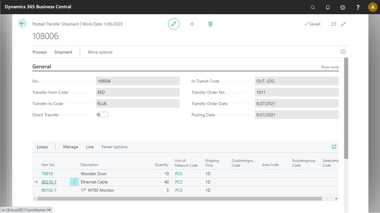This screenshot has height=213, width=380.
Task: Click quantity 5 cell
Action: pyautogui.click(x=168, y=190)
